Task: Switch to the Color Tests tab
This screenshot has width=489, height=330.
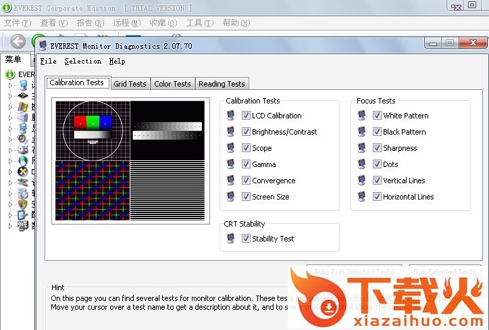Action: pyautogui.click(x=172, y=84)
